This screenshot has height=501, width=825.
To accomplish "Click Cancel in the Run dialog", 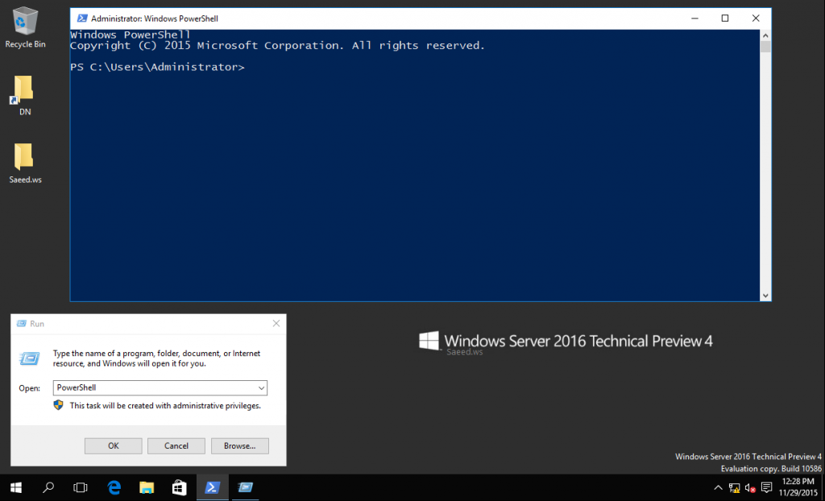I will tap(176, 445).
